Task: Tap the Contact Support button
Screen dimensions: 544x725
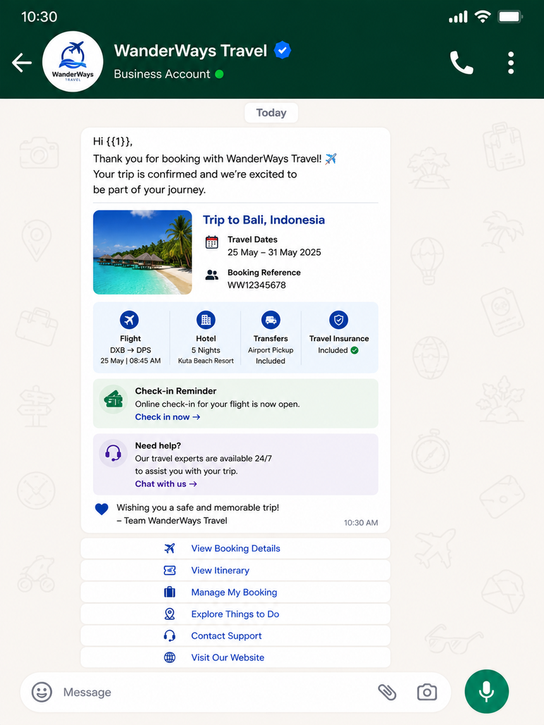Action: pos(235,636)
